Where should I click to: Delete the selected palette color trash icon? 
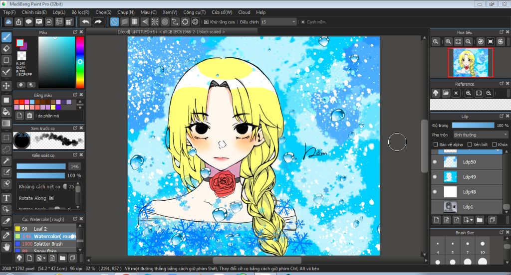(29, 116)
